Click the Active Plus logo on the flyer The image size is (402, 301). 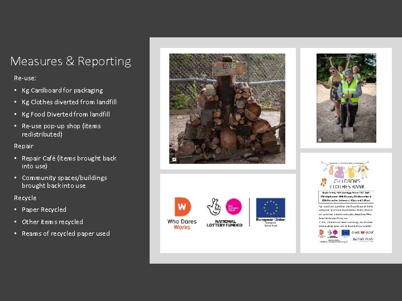click(363, 239)
